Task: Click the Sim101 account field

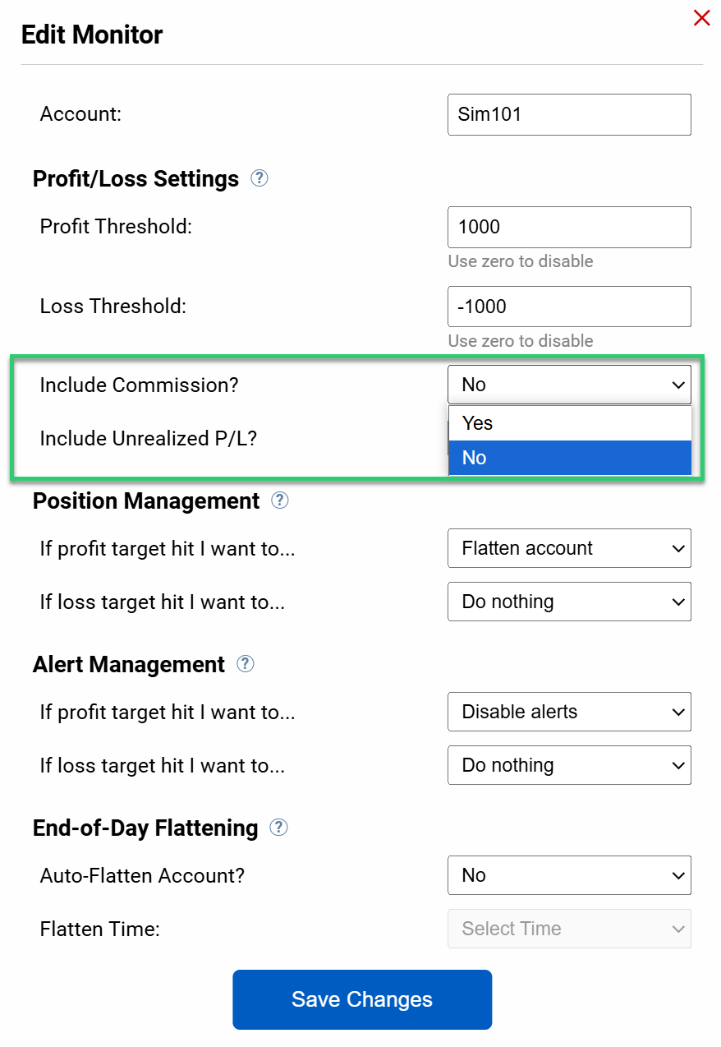Action: [569, 114]
